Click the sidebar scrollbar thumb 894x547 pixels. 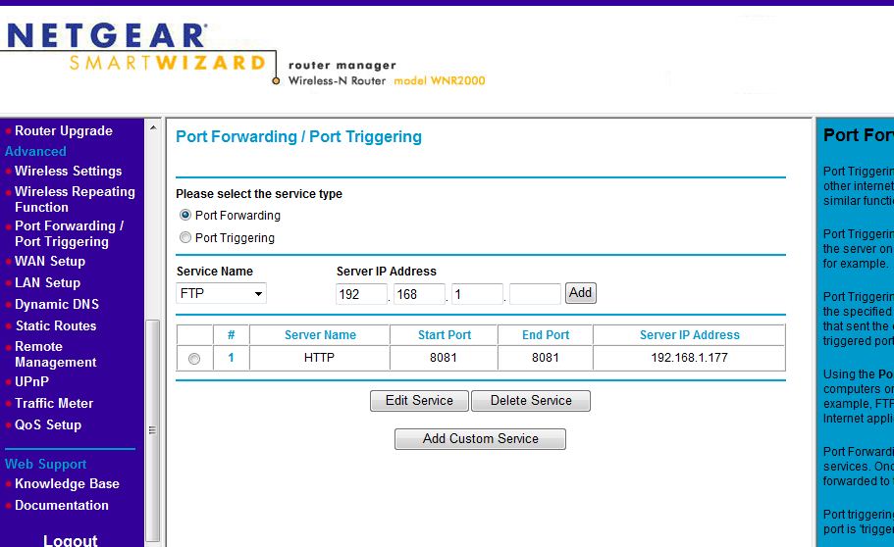pyautogui.click(x=153, y=430)
